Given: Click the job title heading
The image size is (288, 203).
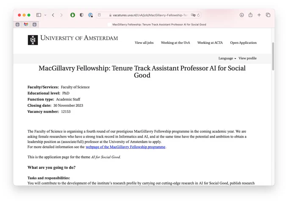Looking at the screenshot, I should click(x=142, y=72).
